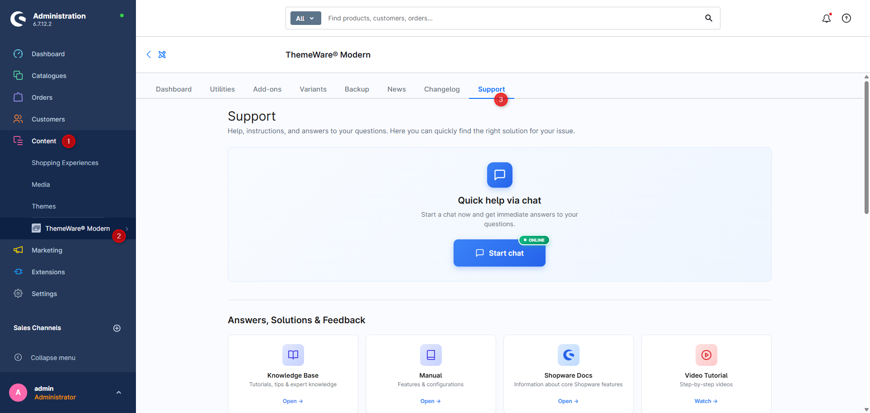Image resolution: width=870 pixels, height=413 pixels.
Task: Click the page vertical scrollbar thumb
Action: (x=866, y=147)
